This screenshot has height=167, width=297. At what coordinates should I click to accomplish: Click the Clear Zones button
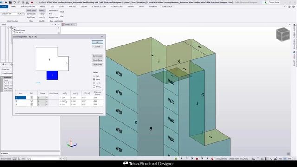97,65
